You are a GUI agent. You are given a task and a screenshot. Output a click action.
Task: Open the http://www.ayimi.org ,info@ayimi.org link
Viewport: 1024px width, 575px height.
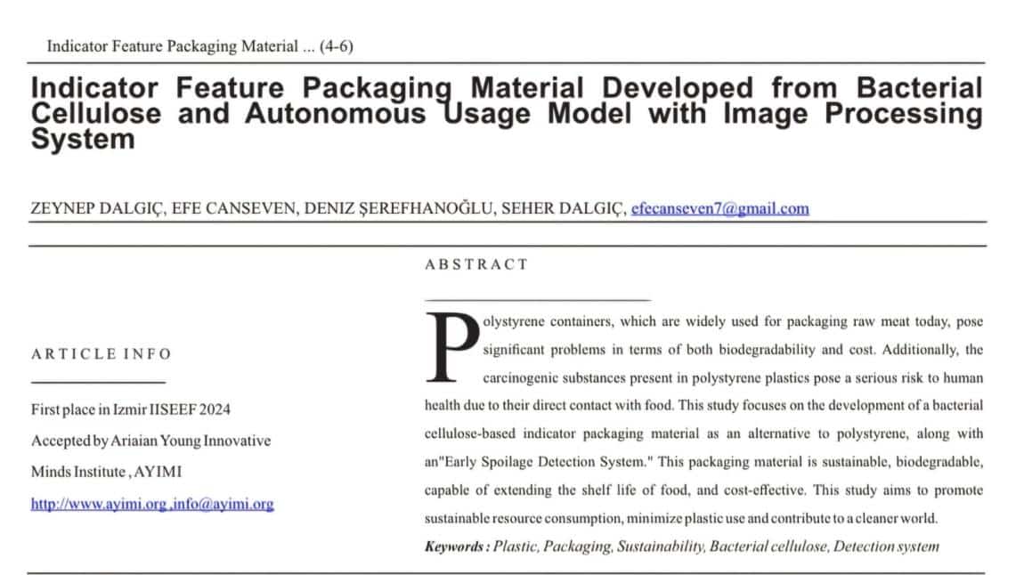[152, 504]
